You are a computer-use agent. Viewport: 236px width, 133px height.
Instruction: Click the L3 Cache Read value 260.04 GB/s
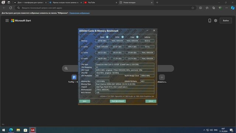[102, 58]
